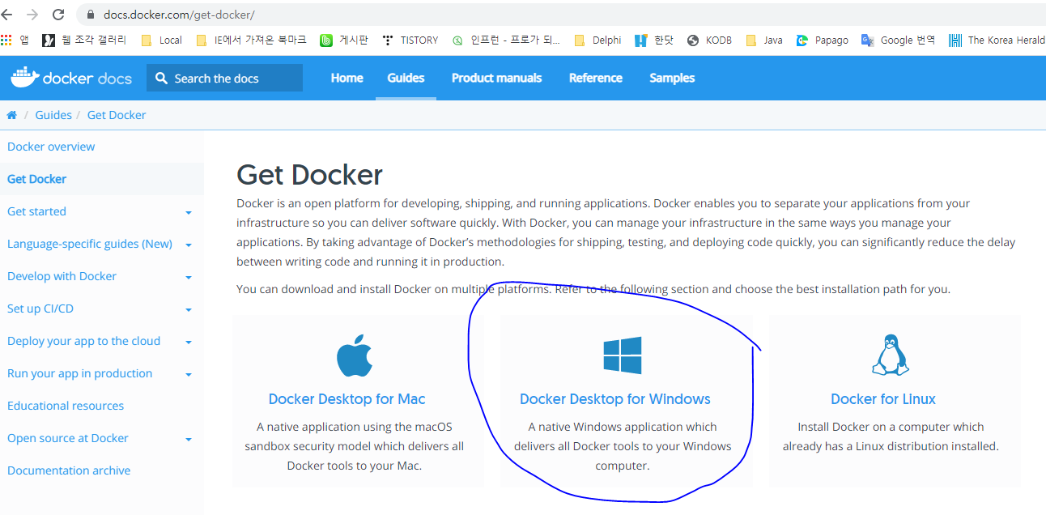The width and height of the screenshot is (1046, 515).
Task: Open the 한닷 bookmark
Action: 654,40
